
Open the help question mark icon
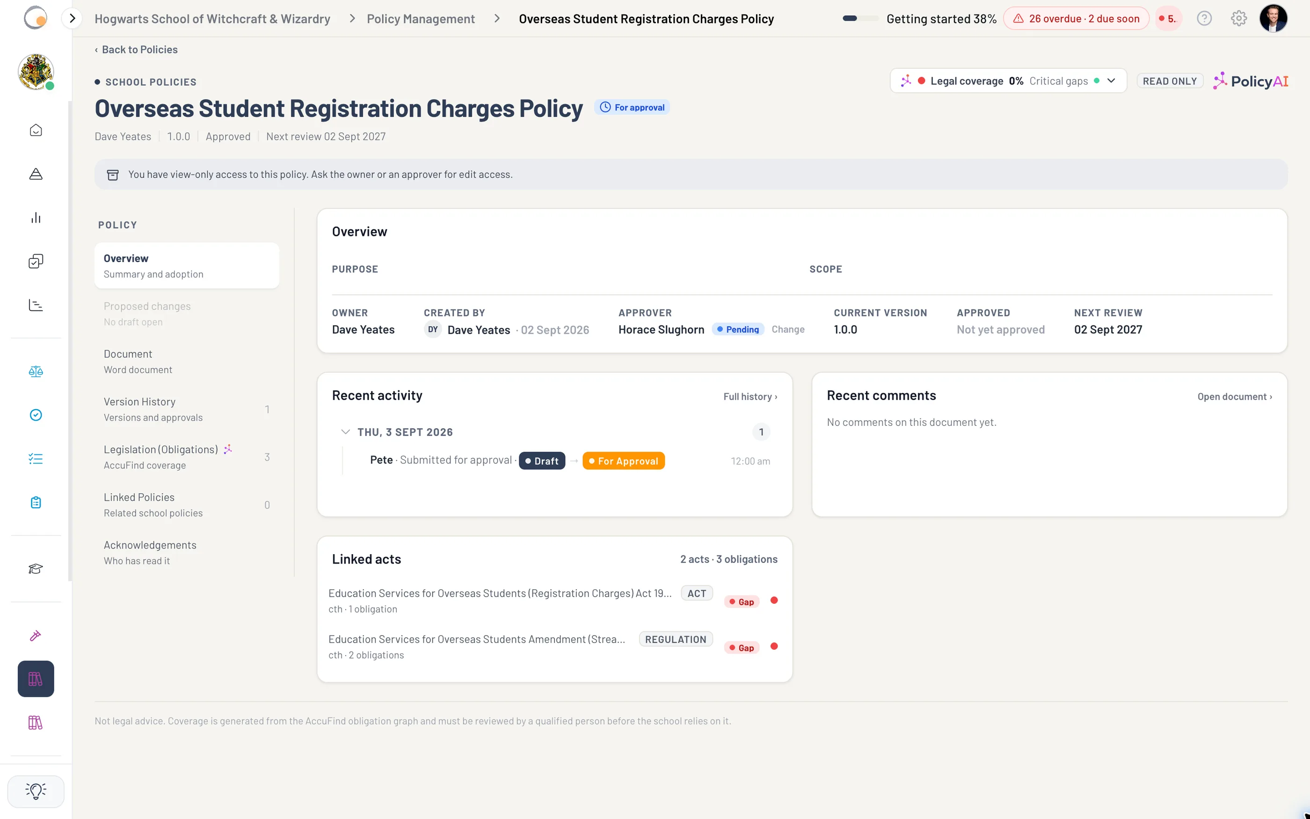click(1204, 18)
